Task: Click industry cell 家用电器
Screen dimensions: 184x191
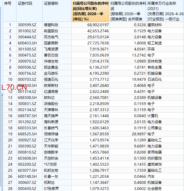Action: pyautogui.click(x=155, y=152)
